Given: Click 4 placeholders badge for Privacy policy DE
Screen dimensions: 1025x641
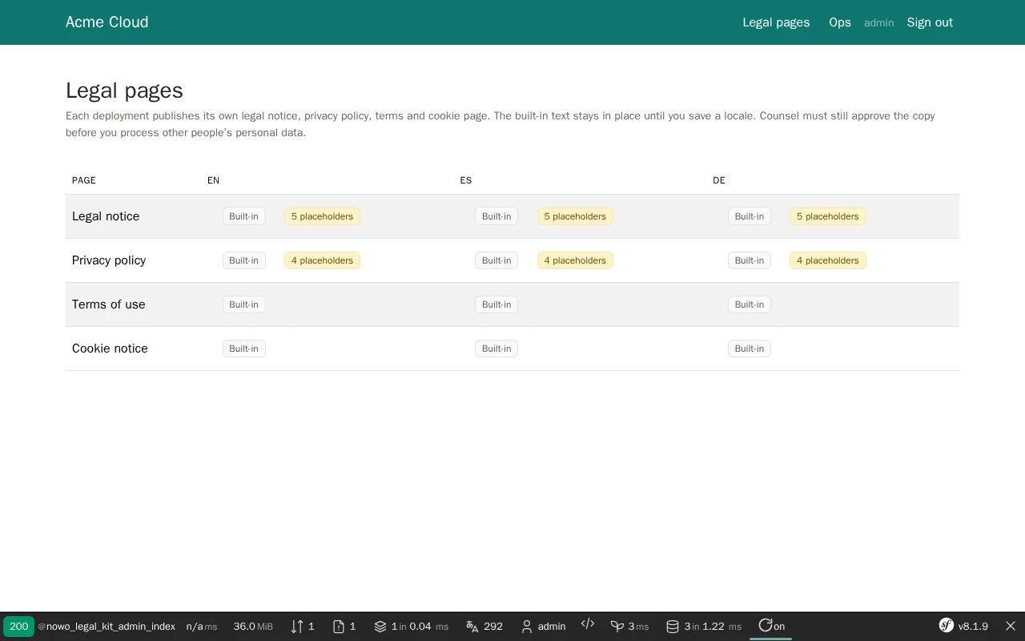Looking at the screenshot, I should pos(828,260).
